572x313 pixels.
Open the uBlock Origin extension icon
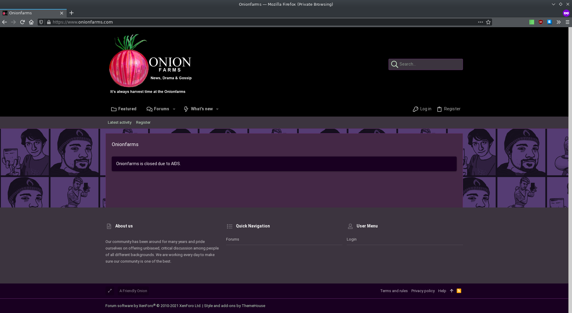pyautogui.click(x=541, y=22)
